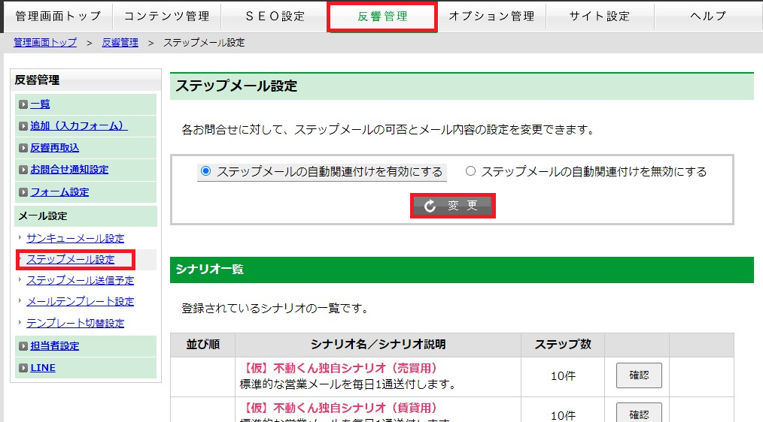Open フォーム設定 sidebar link
The width and height of the screenshot is (763, 422).
(59, 191)
